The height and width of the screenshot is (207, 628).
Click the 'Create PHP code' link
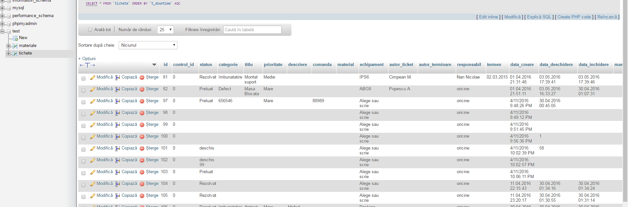coord(574,17)
